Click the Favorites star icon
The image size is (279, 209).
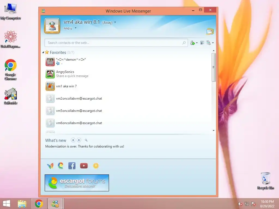click(47, 52)
